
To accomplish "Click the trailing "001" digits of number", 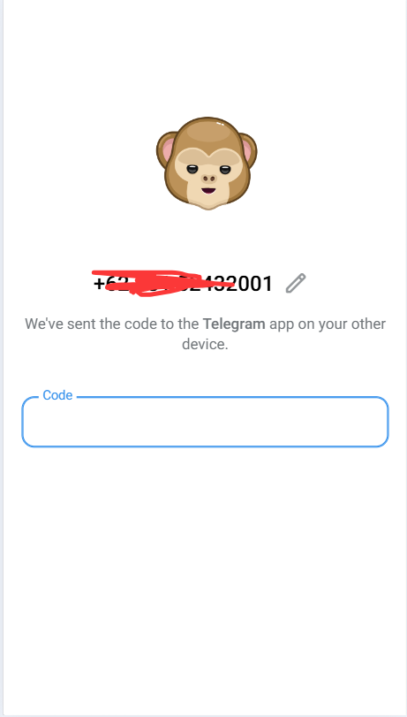I will pyautogui.click(x=254, y=284).
